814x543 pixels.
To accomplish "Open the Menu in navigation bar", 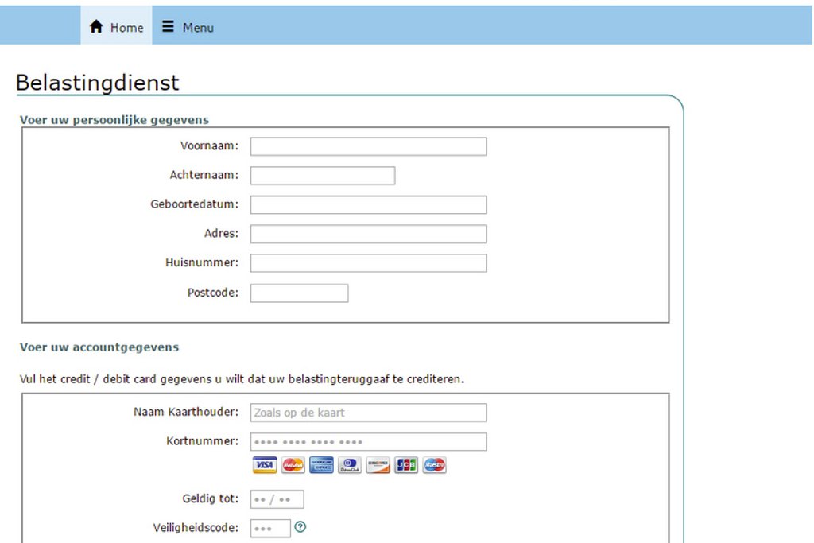I will (x=188, y=27).
